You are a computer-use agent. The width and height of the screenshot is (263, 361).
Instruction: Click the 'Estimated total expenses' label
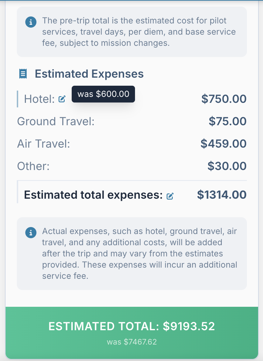pos(93,195)
